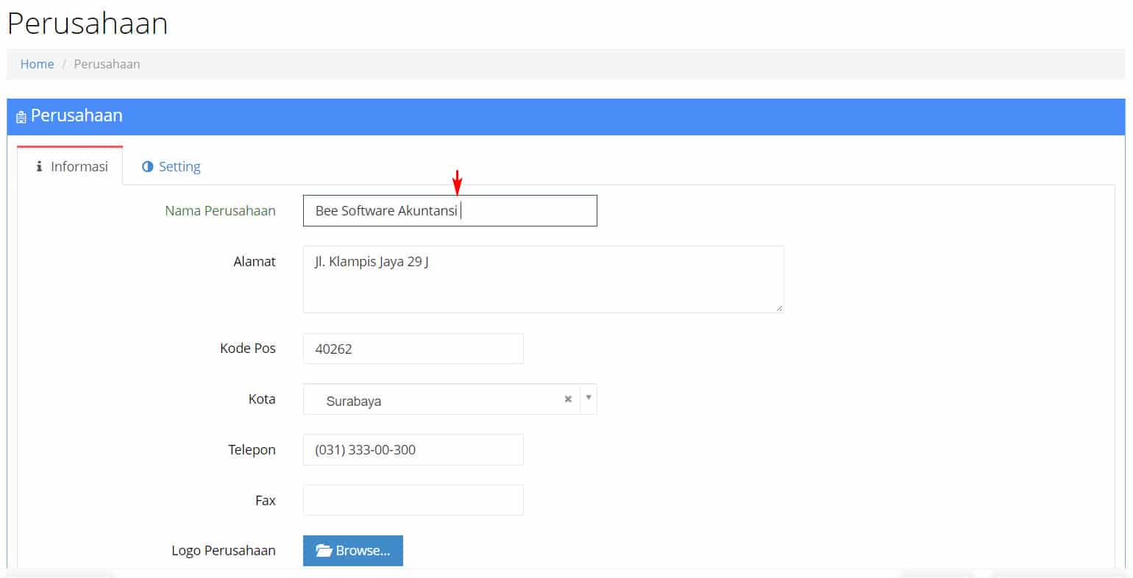Click the Nama Perusahaan label

click(220, 210)
